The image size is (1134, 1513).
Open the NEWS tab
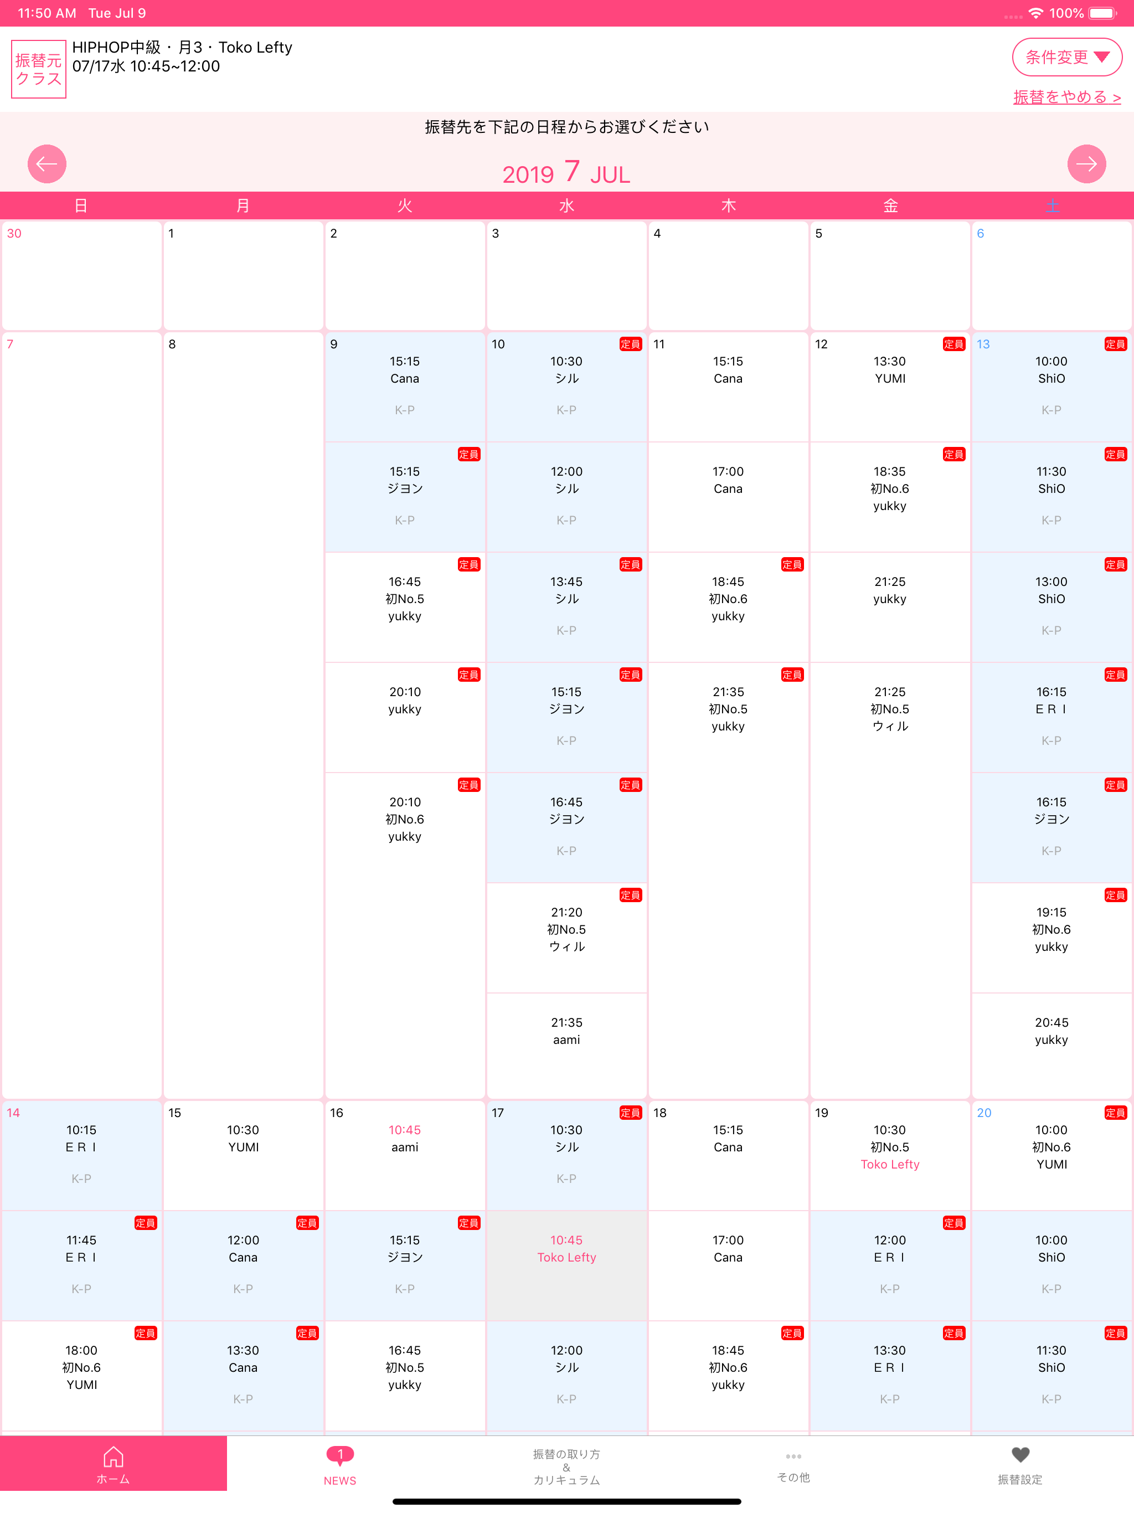[x=340, y=1464]
